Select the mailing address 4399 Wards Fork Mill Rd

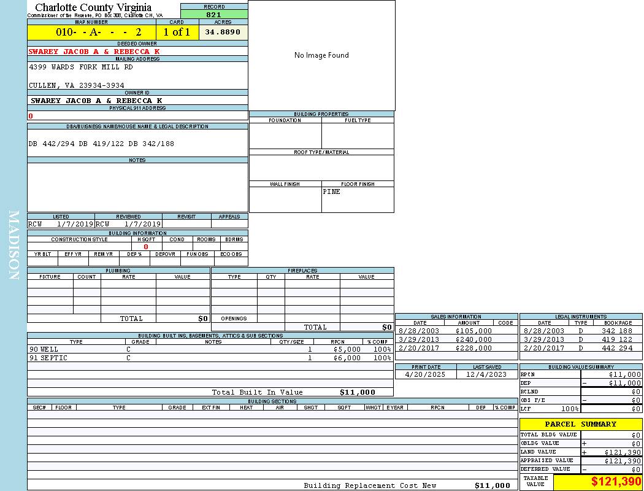[x=81, y=67]
